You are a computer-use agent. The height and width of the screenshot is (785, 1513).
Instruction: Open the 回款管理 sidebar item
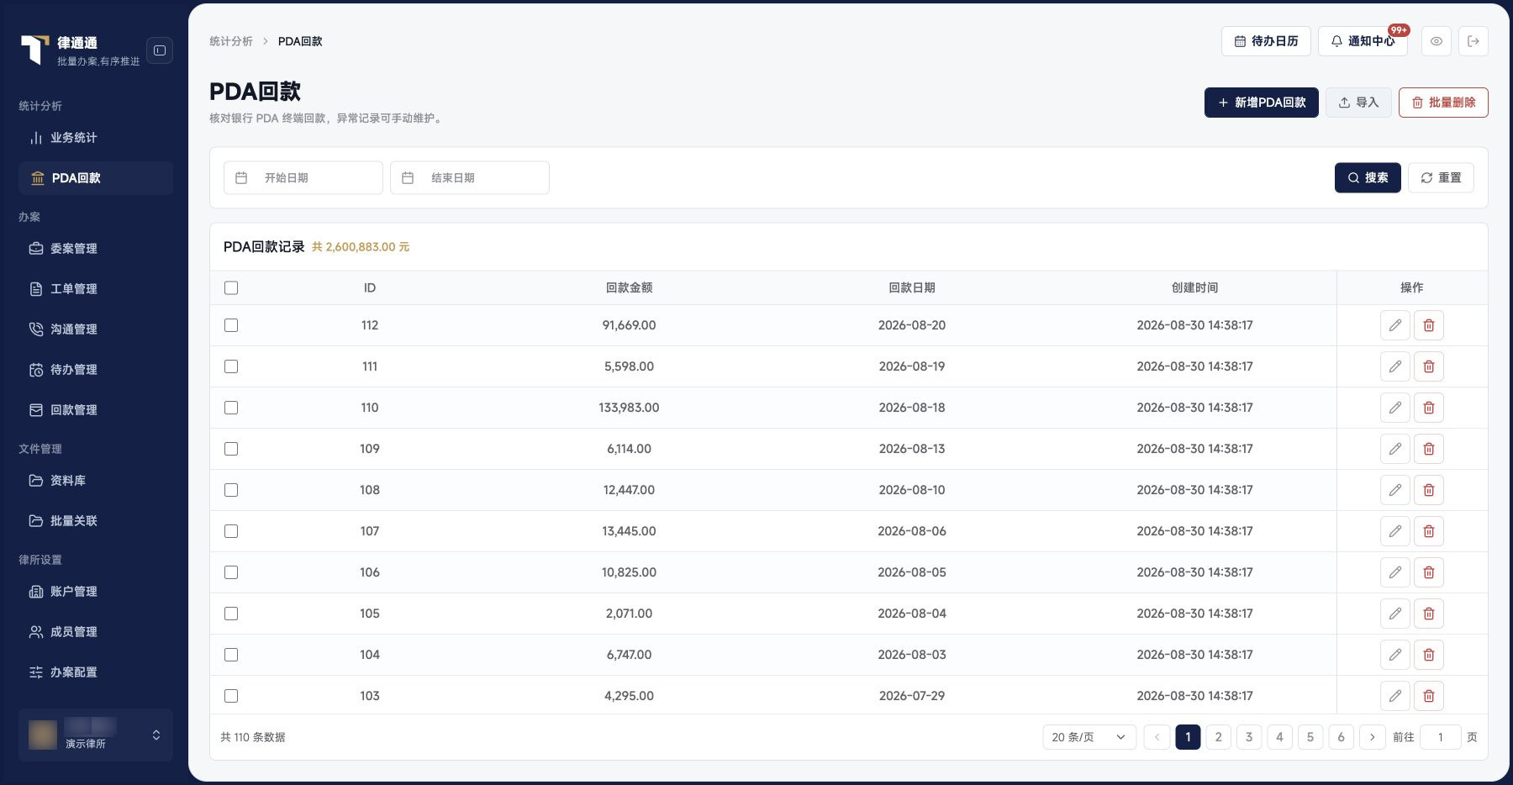pos(96,410)
